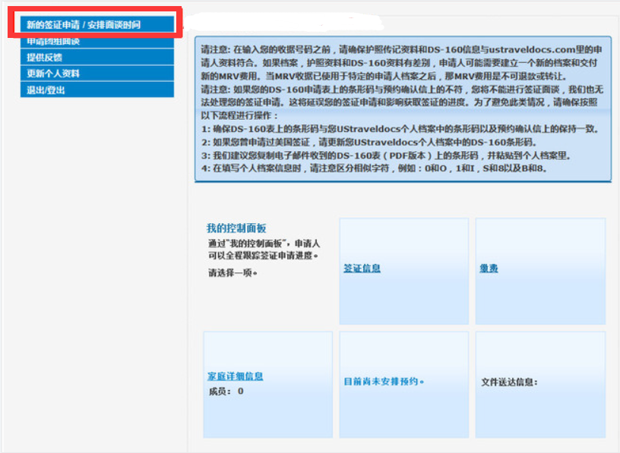The image size is (620, 453).
Task: Click the 目前尚未安排预约 status text
Action: coord(384,382)
